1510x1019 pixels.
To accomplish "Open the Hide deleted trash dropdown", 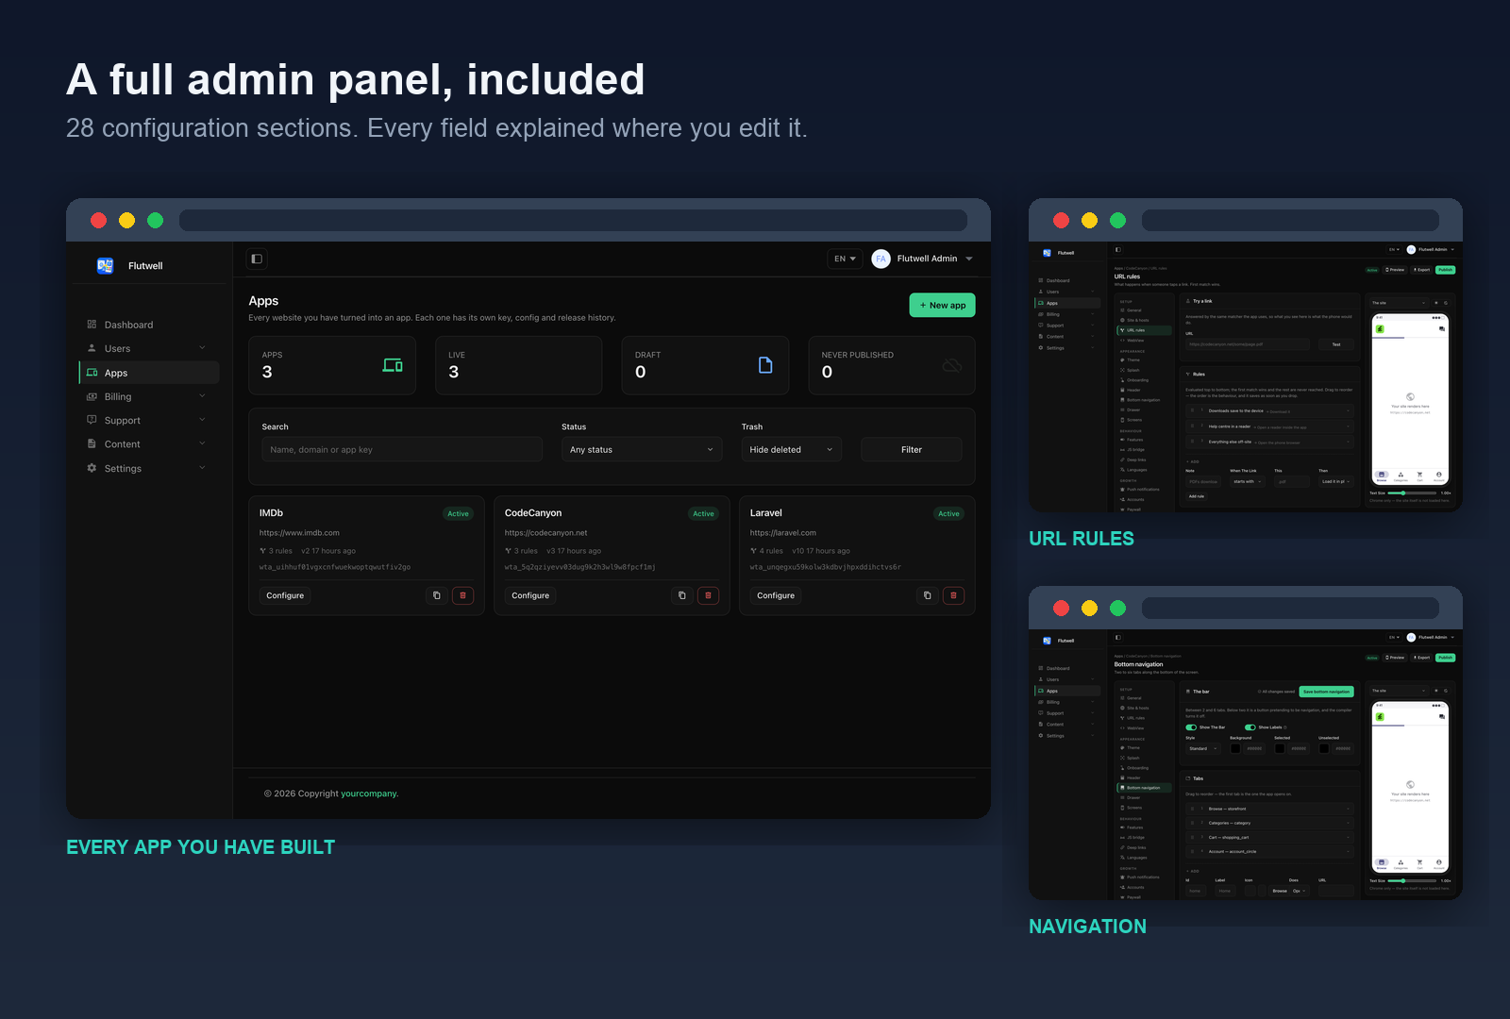I will pyautogui.click(x=791, y=449).
